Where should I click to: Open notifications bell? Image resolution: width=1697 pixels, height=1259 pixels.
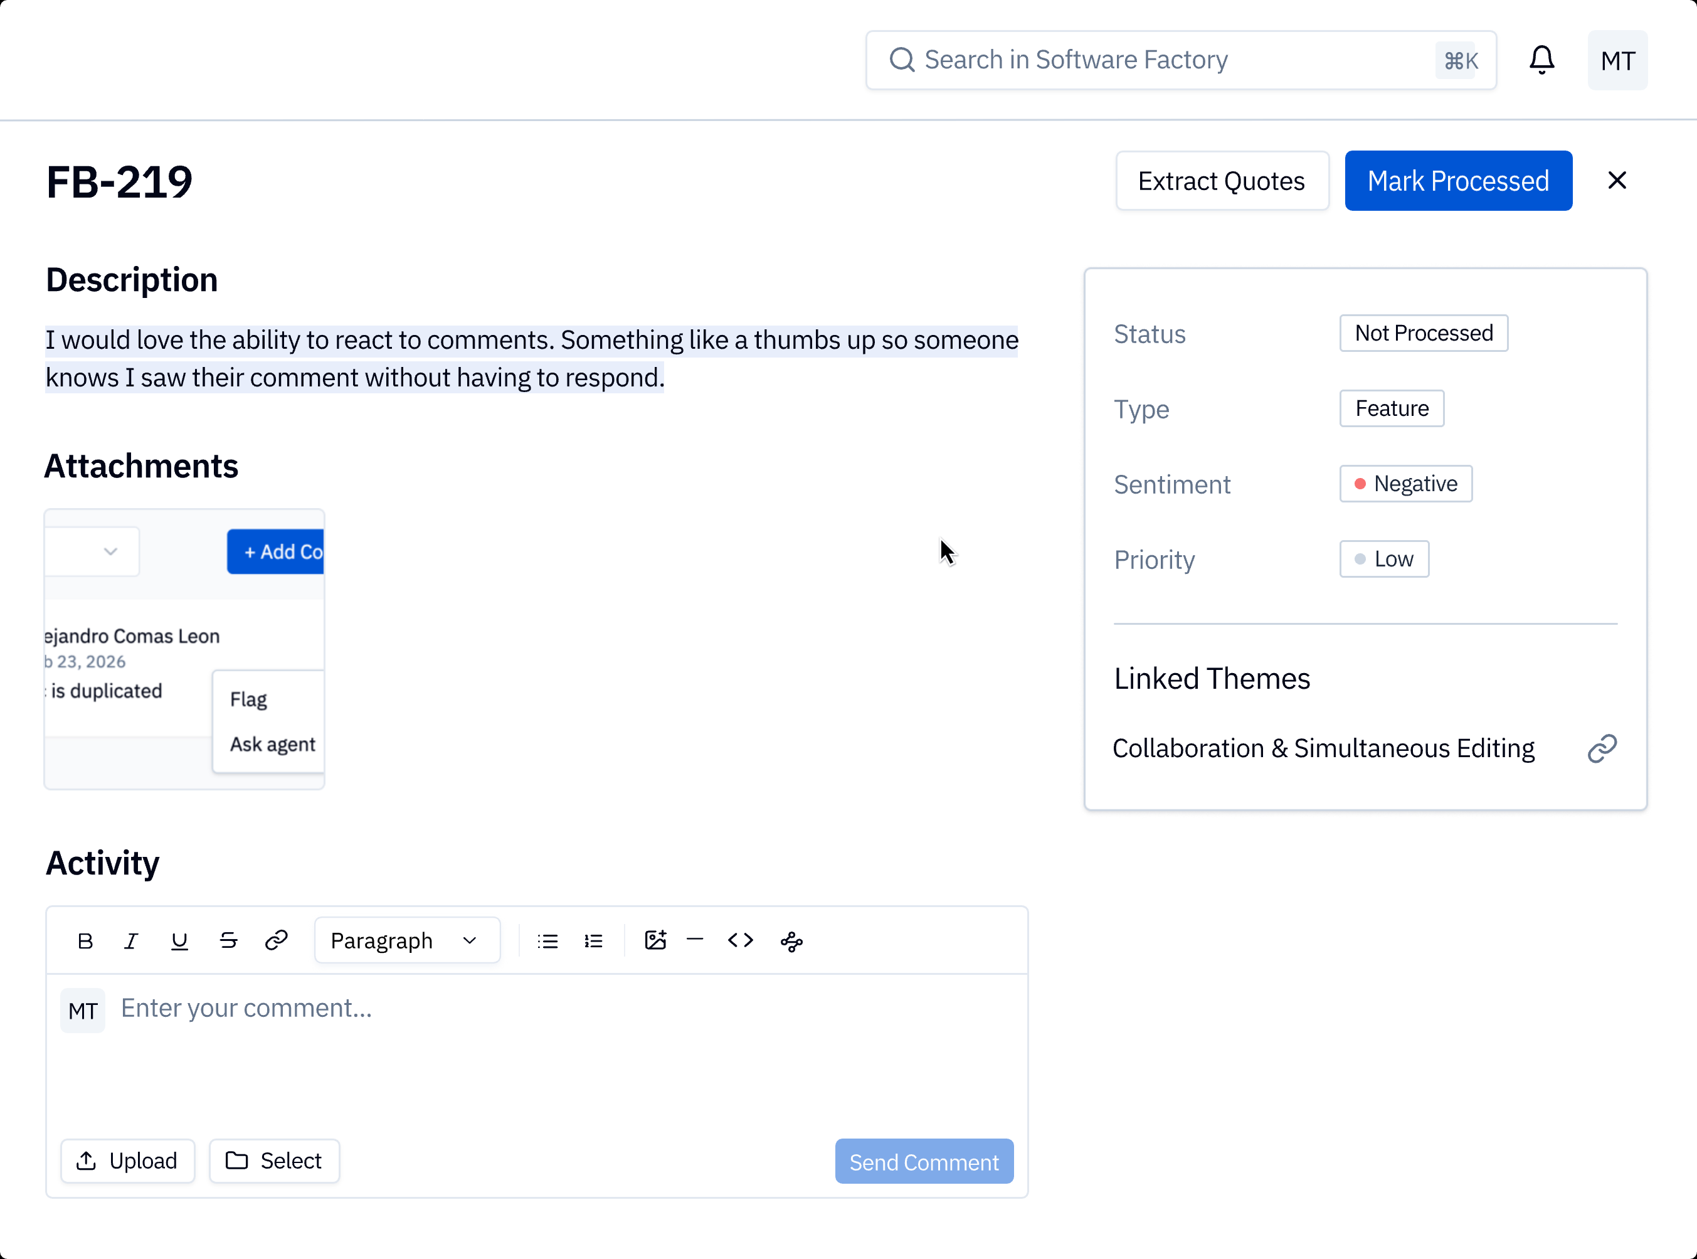pos(1541,60)
